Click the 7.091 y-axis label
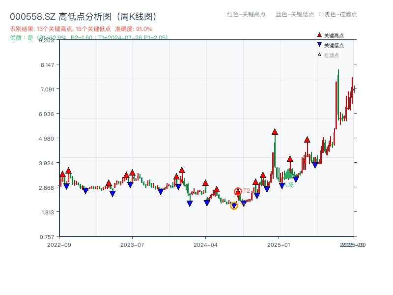 [x=47, y=89]
